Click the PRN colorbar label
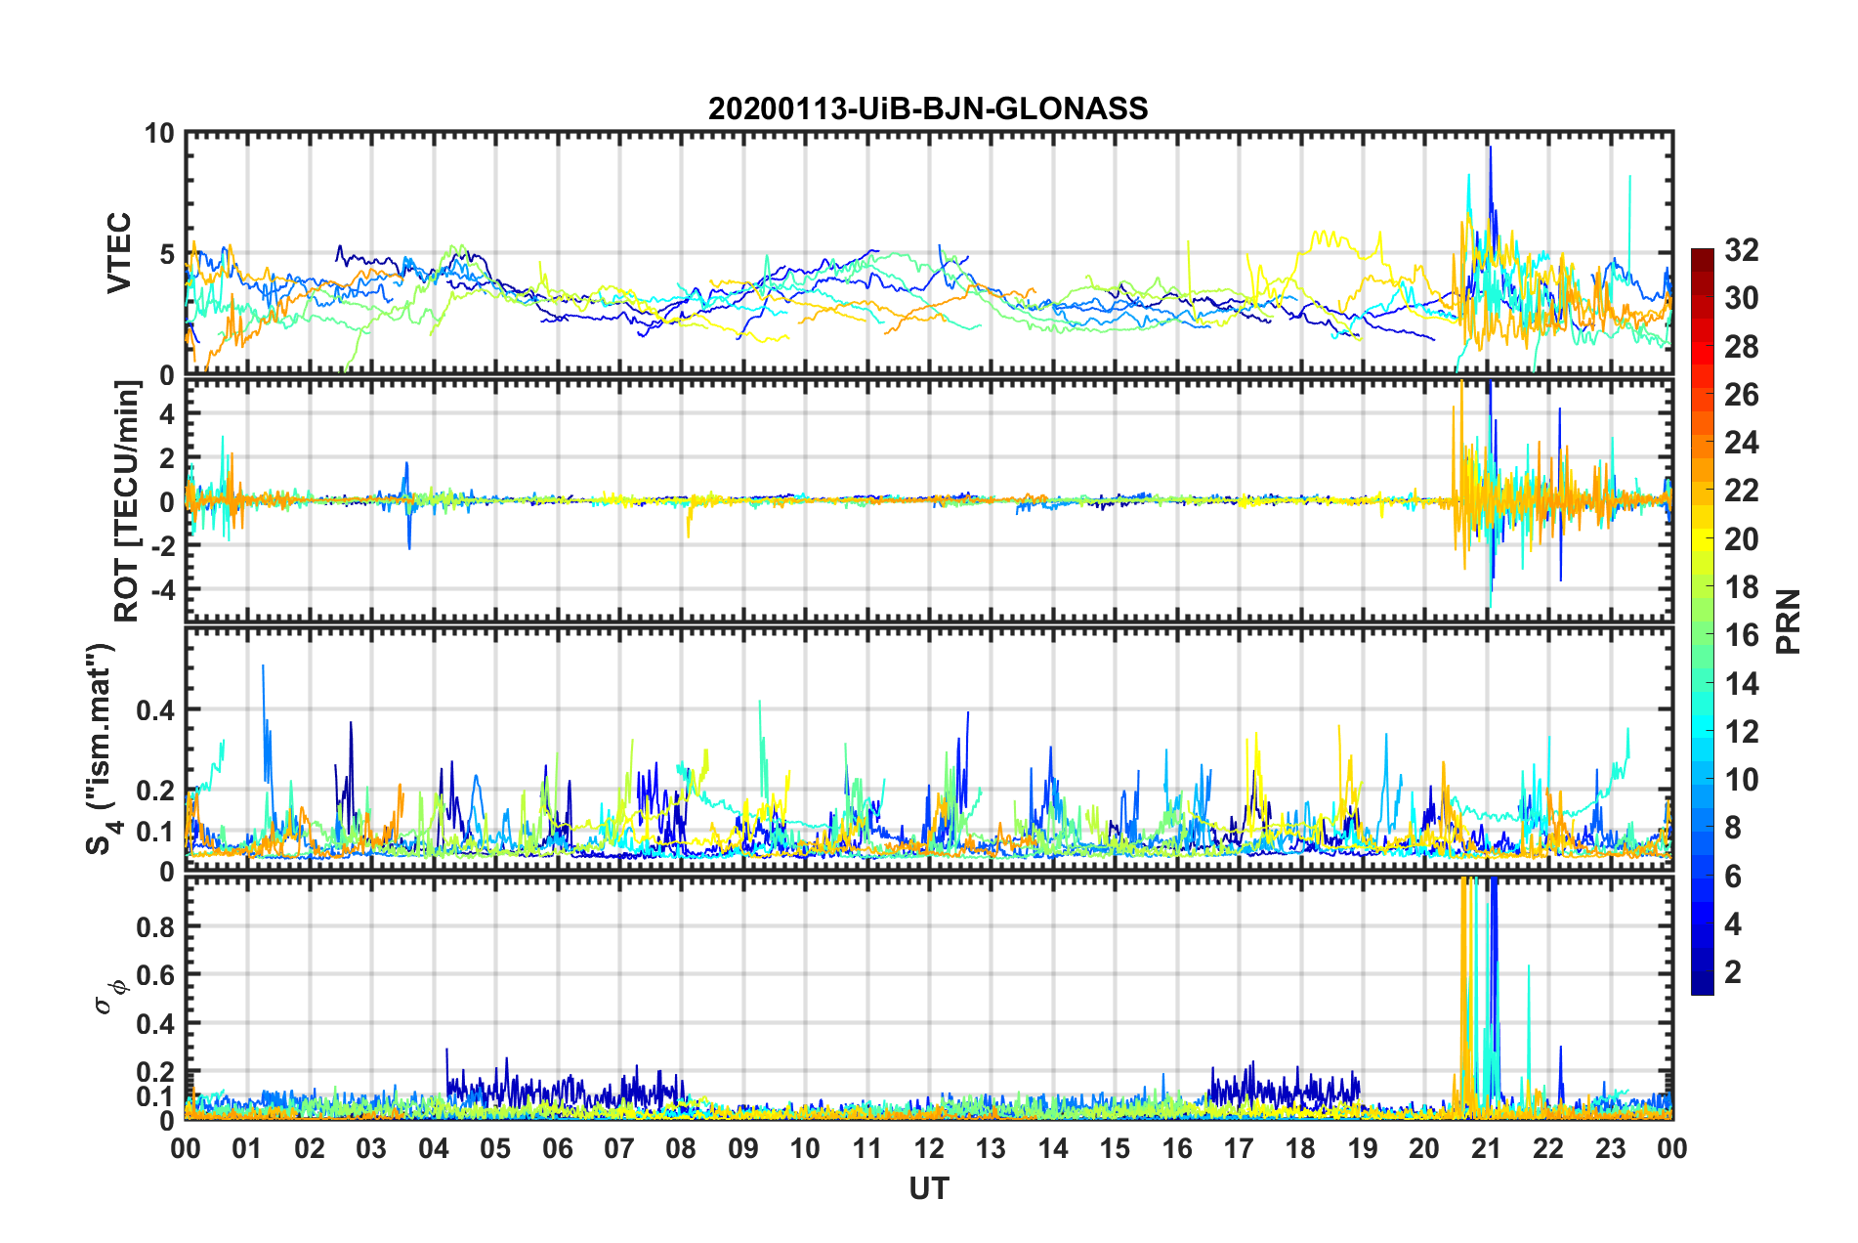The width and height of the screenshot is (1858, 1243). (x=1788, y=621)
